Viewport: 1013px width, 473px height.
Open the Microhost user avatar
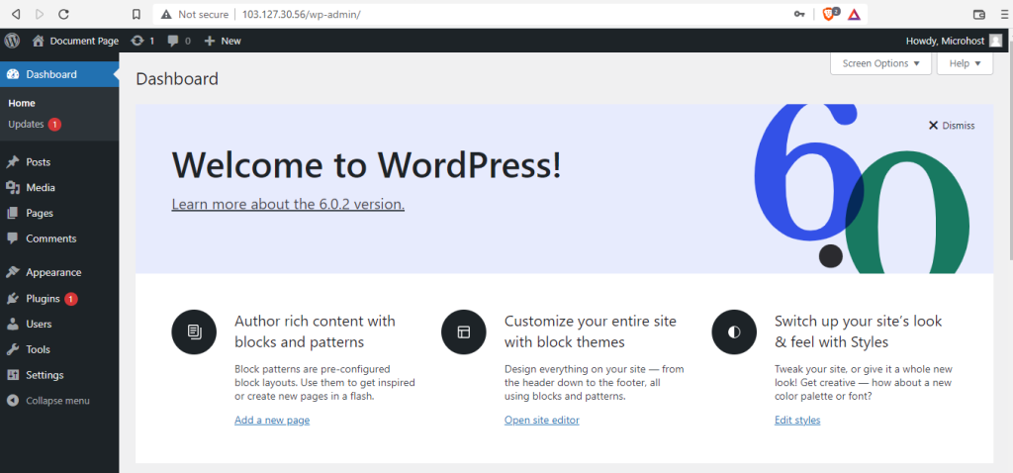tap(995, 41)
